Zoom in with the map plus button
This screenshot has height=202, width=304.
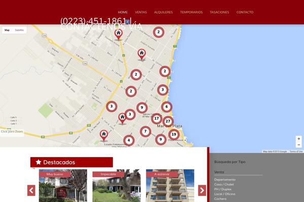pyautogui.click(x=299, y=138)
